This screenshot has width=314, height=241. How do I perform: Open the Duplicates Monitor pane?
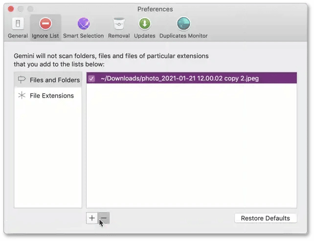pos(183,28)
